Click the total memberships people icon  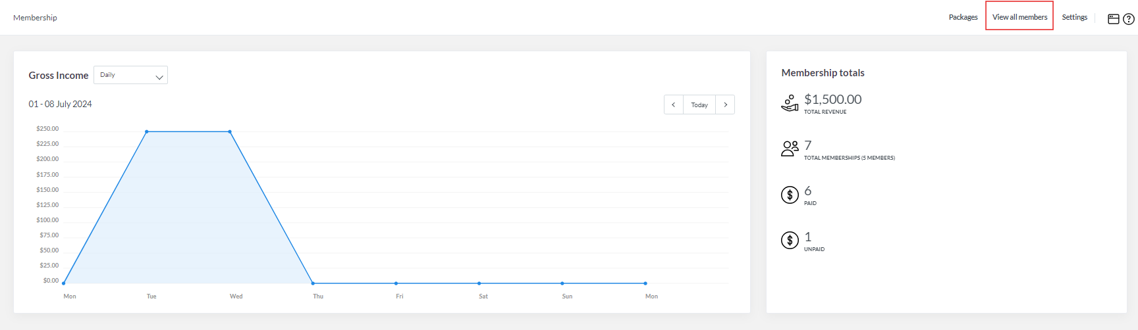coord(790,149)
